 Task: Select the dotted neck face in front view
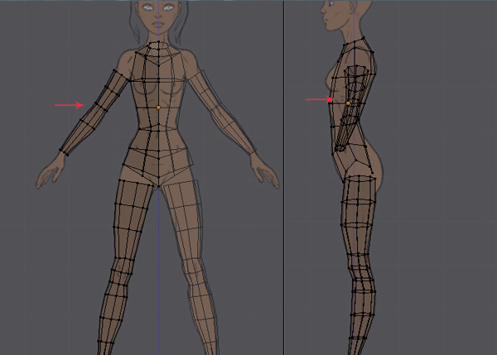[x=153, y=49]
